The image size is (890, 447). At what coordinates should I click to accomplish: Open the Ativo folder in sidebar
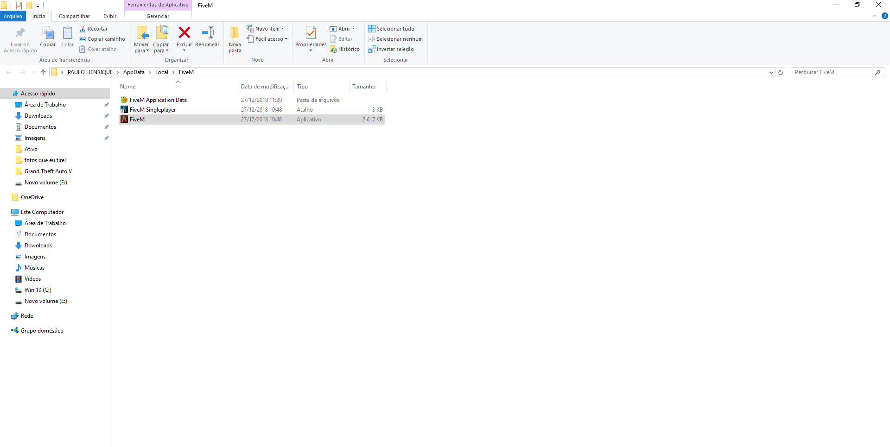31,149
